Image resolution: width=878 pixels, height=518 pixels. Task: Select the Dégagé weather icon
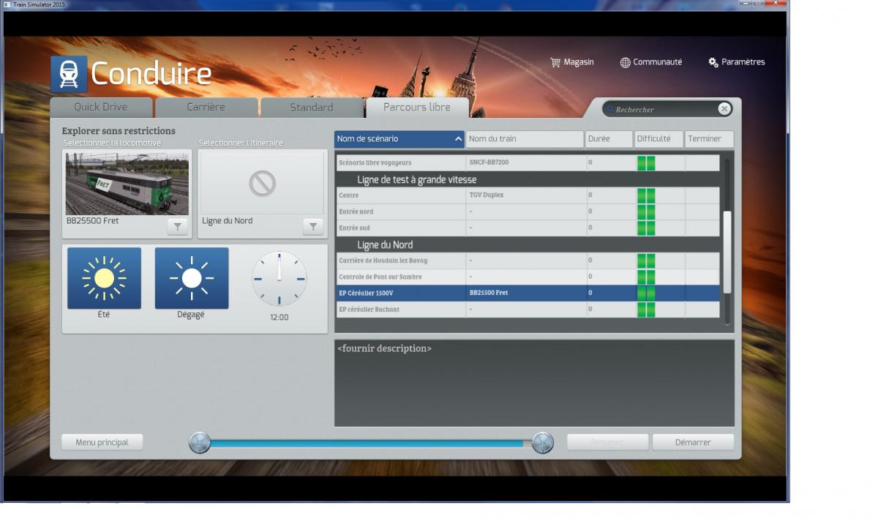tap(192, 278)
